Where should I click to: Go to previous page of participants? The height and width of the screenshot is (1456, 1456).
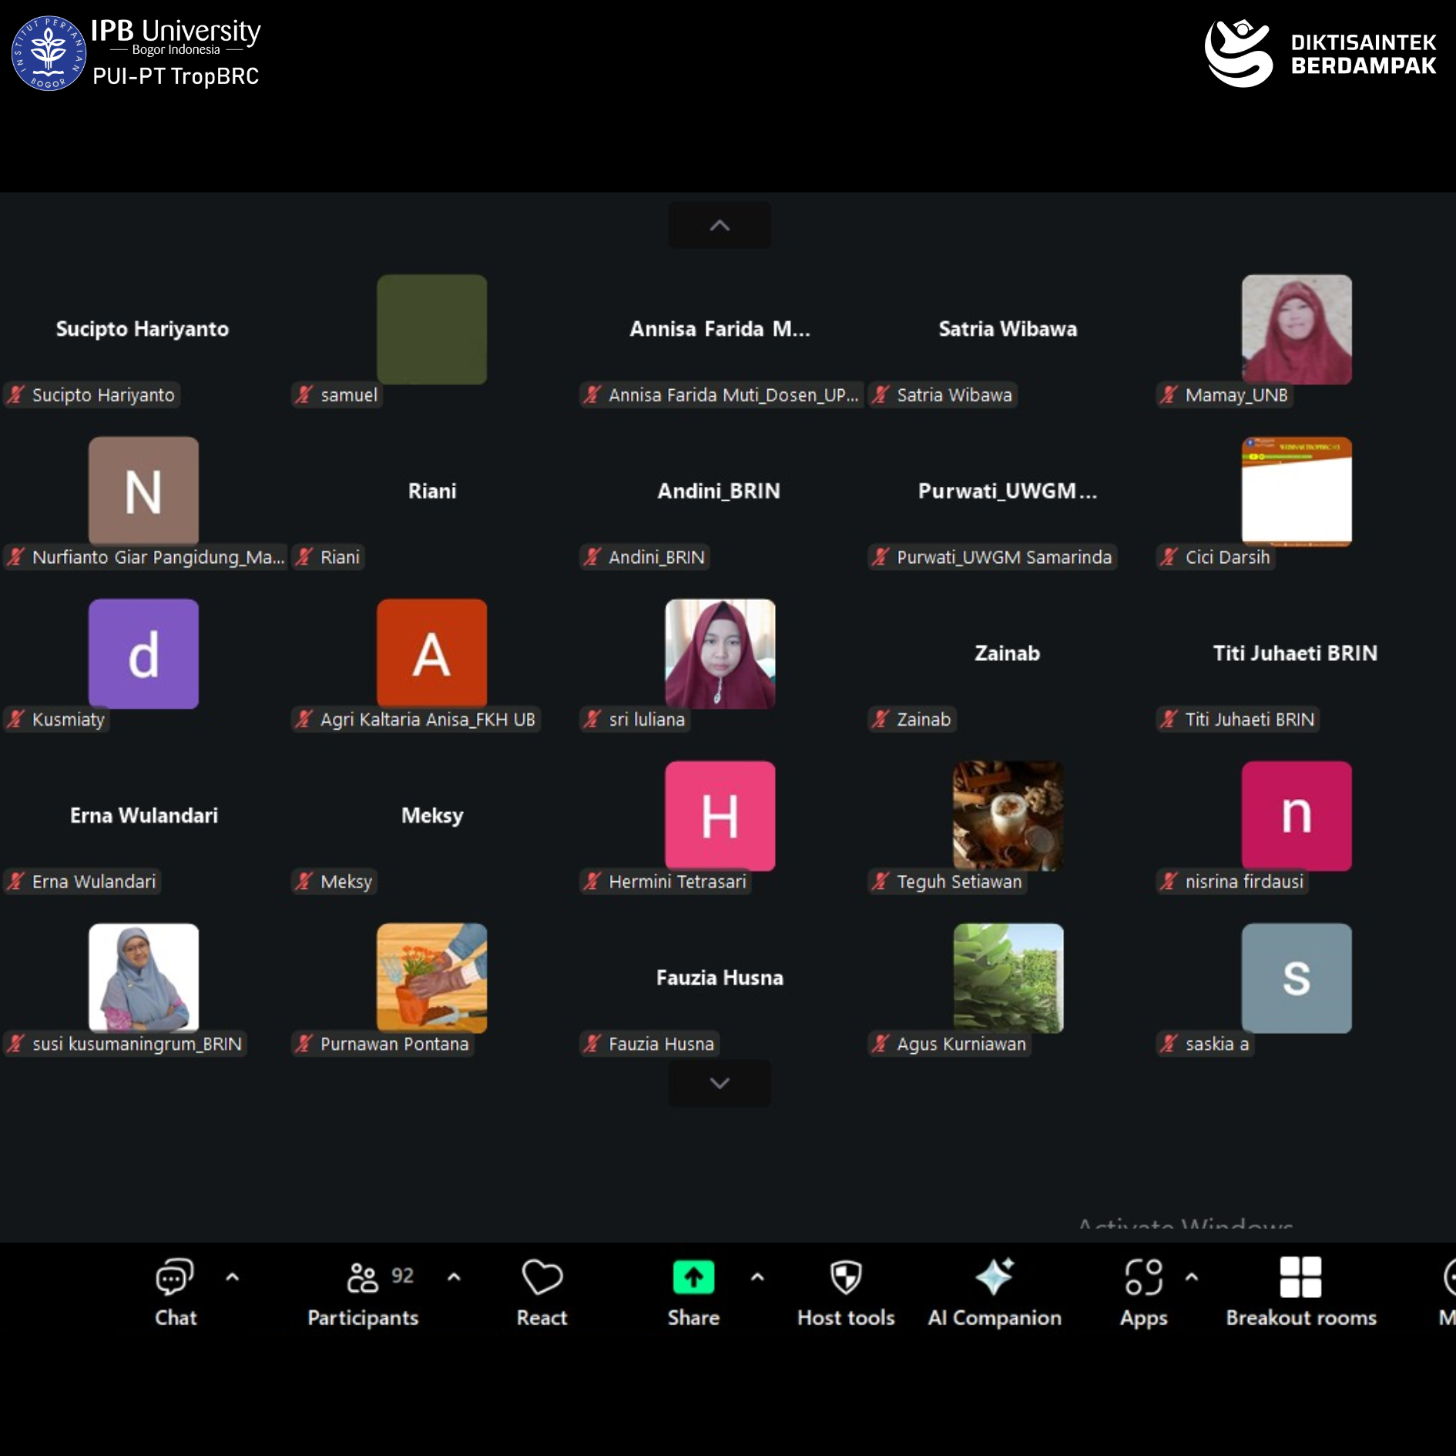(720, 226)
